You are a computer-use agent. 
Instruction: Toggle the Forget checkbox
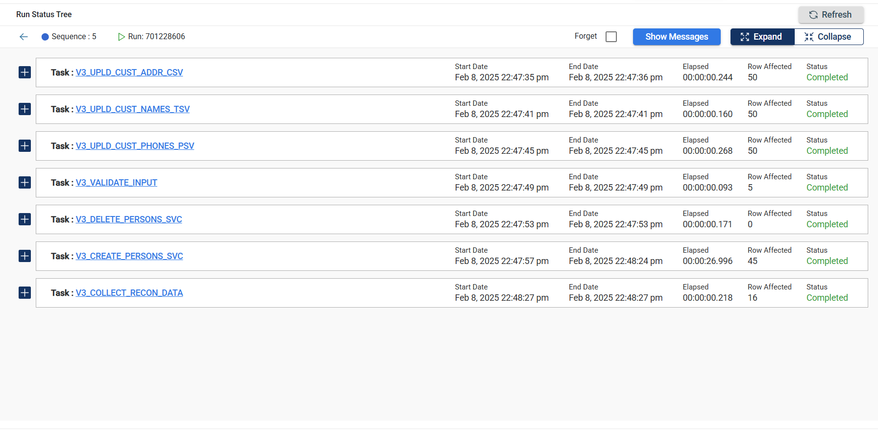point(611,37)
